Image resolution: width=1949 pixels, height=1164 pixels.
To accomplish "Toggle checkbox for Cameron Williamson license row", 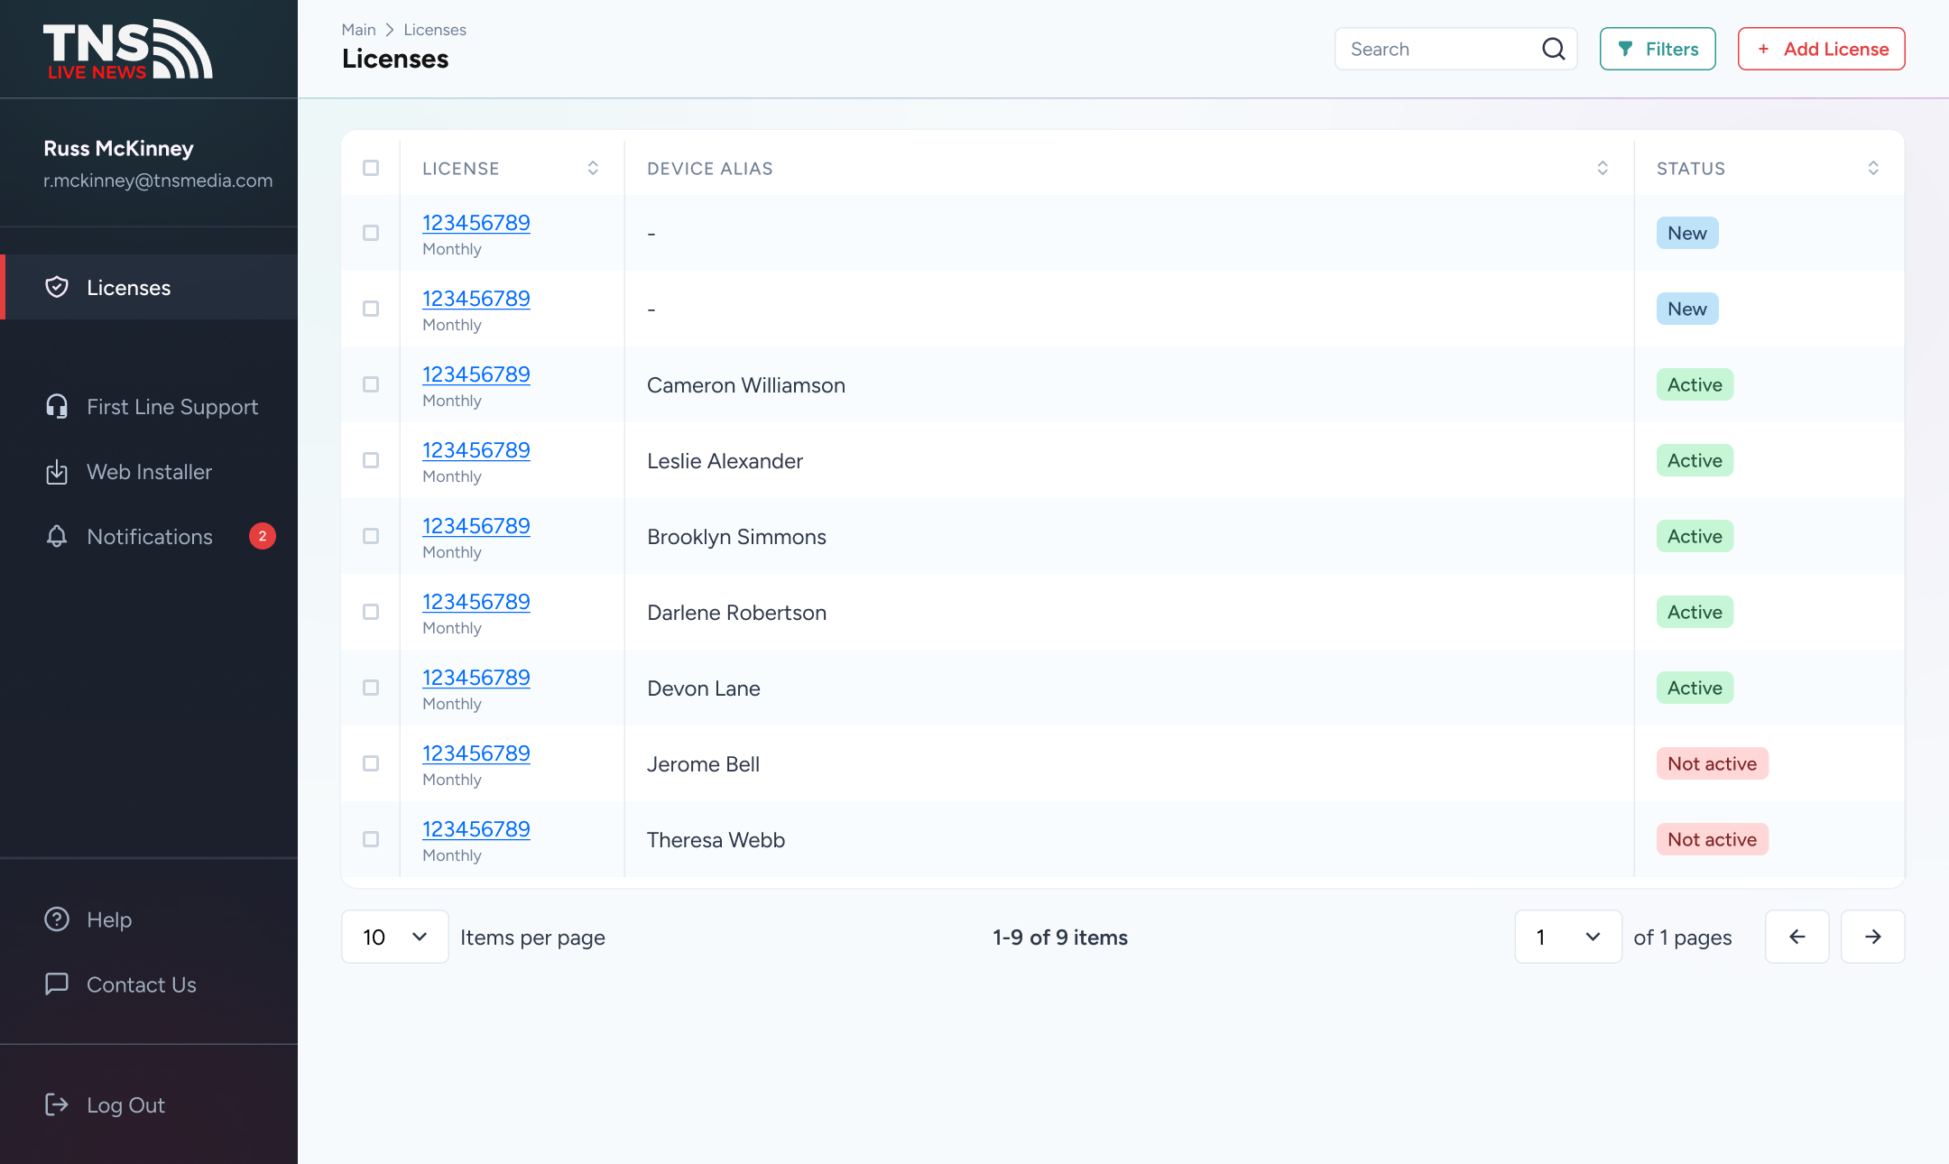I will (x=371, y=383).
